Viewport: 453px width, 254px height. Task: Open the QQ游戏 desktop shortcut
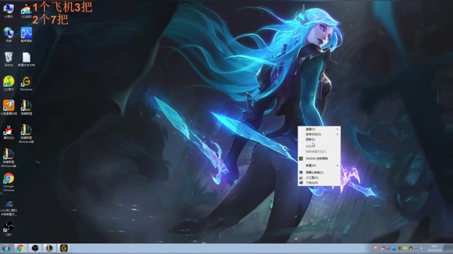[26, 11]
